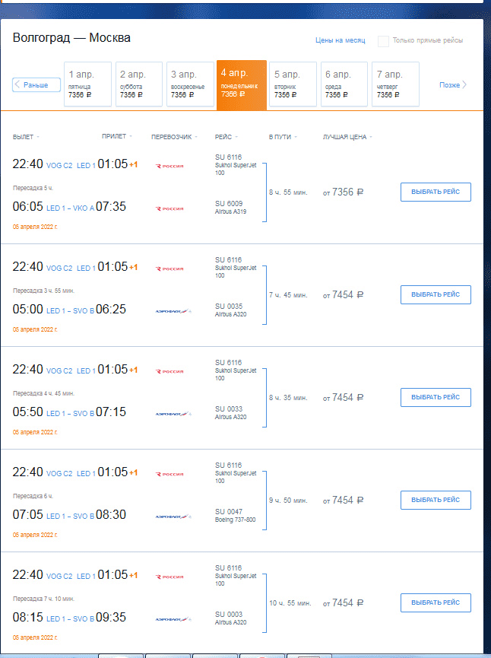Click the Аэрофлот logo beside flight SU 0003
Image resolution: width=491 pixels, height=658 pixels.
pyautogui.click(x=173, y=618)
